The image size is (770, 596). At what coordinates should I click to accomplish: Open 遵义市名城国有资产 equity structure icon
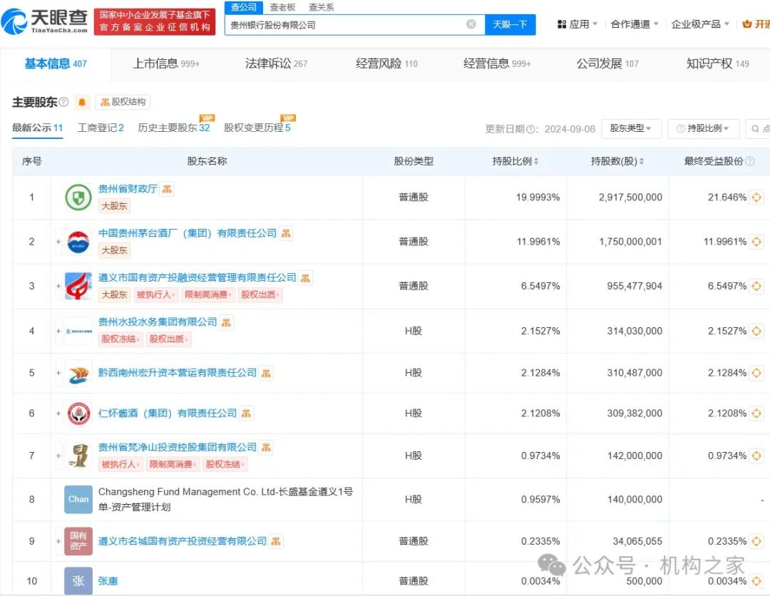click(276, 542)
